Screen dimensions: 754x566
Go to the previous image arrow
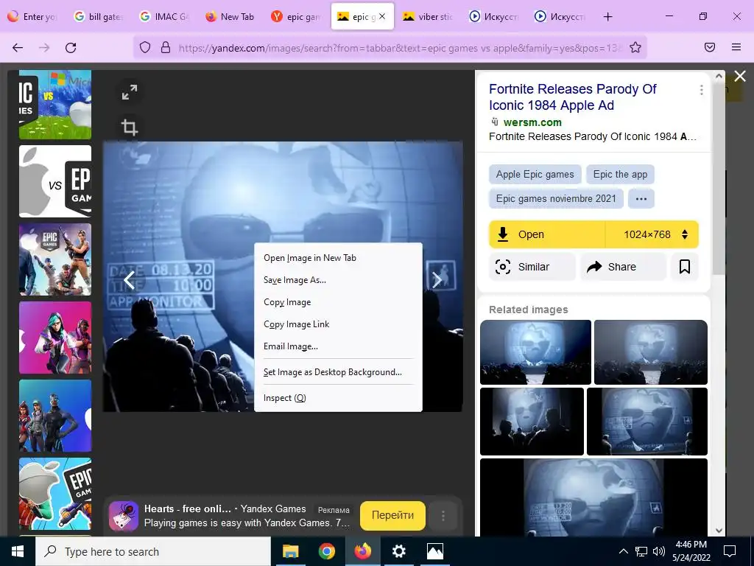(x=129, y=279)
